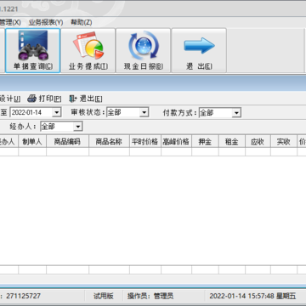306x306 pixels.
Task: Click the 商品编码 column header
Action: coord(67,142)
